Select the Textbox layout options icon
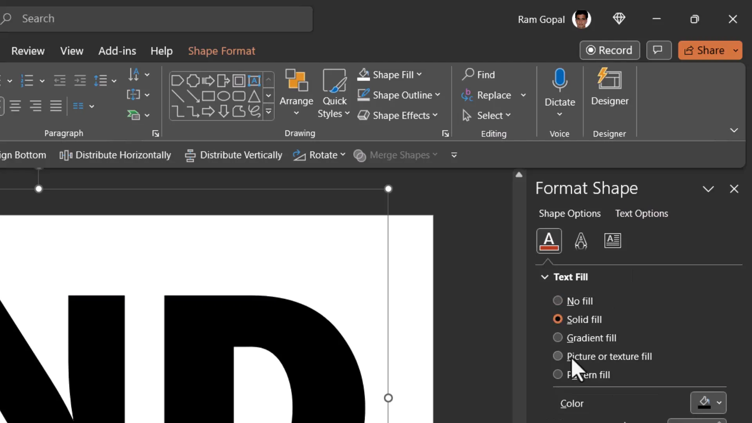The height and width of the screenshot is (423, 752). tap(613, 240)
